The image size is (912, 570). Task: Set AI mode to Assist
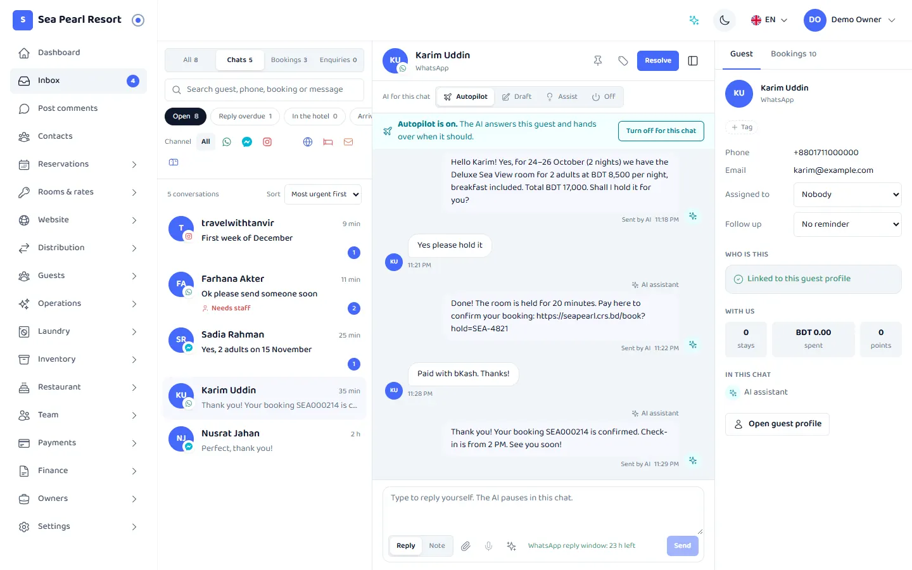point(562,97)
